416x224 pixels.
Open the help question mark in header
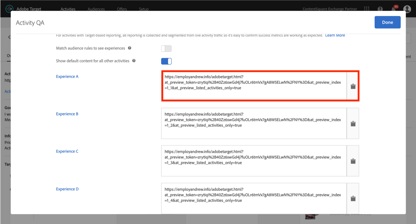tap(380, 9)
